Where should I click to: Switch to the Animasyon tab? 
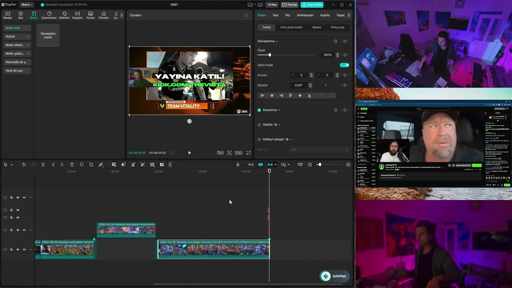pos(305,15)
